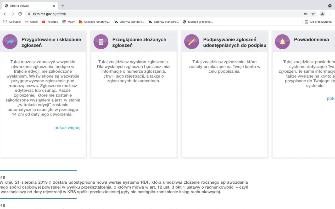The width and height of the screenshot is (335, 209).
Task: Launch Gmail from the bookmarks bar
Action: pos(31,22)
